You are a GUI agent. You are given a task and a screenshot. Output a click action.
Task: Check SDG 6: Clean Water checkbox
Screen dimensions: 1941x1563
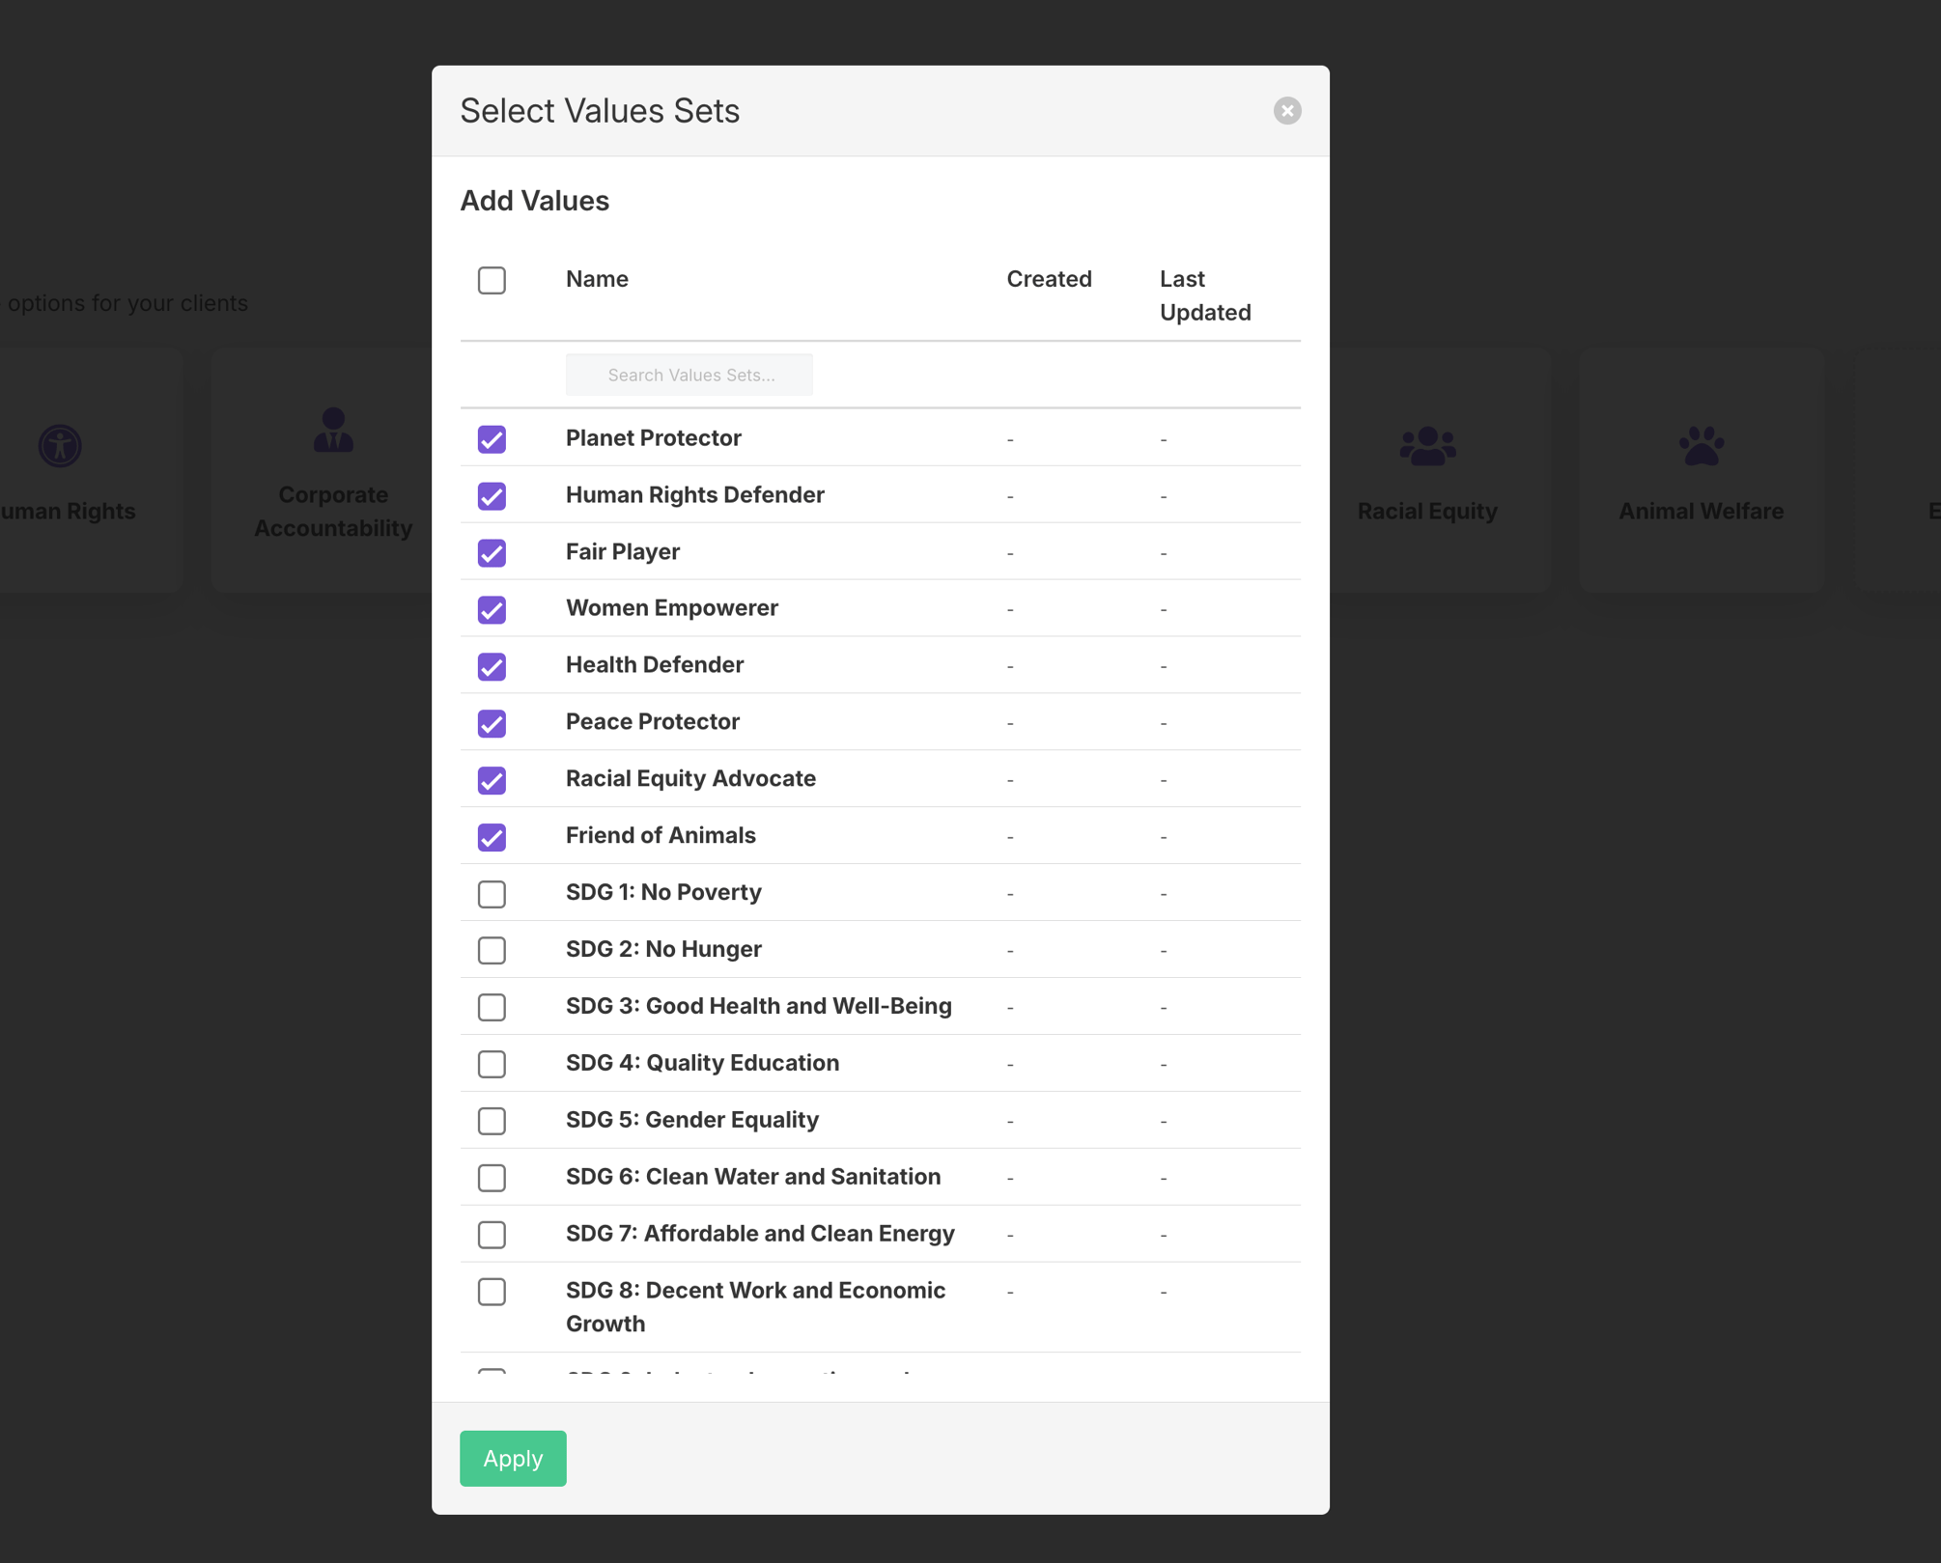pyautogui.click(x=492, y=1178)
